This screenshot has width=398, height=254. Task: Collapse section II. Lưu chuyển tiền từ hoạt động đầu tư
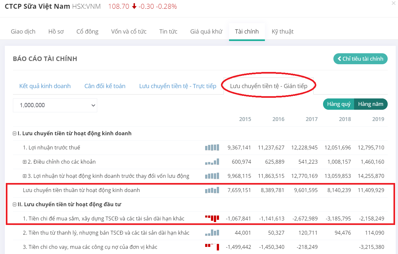point(15,205)
